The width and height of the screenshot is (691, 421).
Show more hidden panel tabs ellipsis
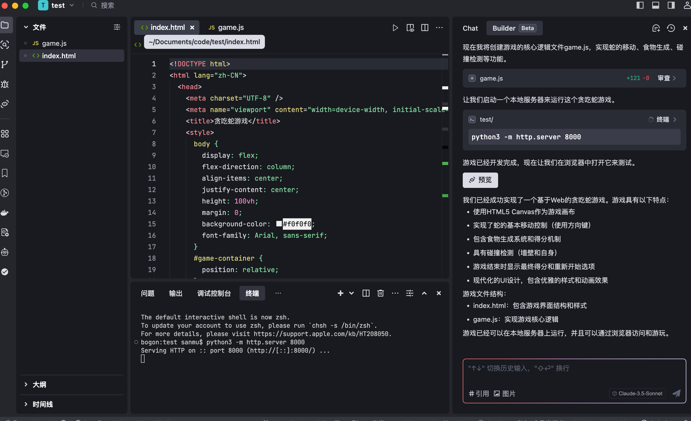pos(278,293)
